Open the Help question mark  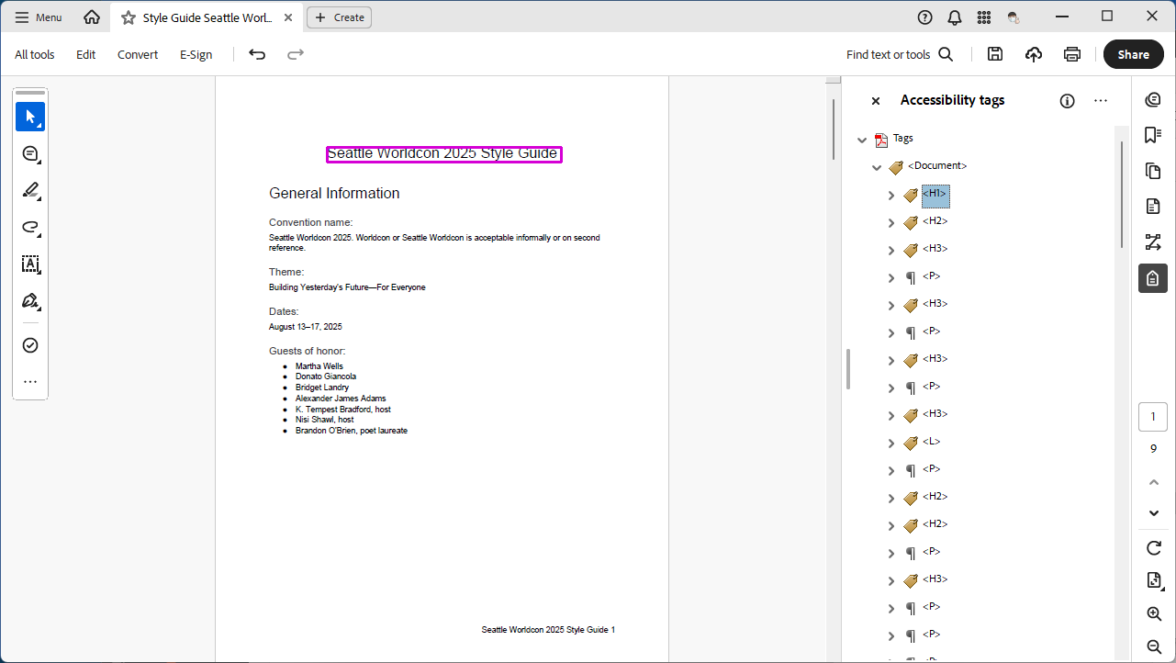coord(925,17)
